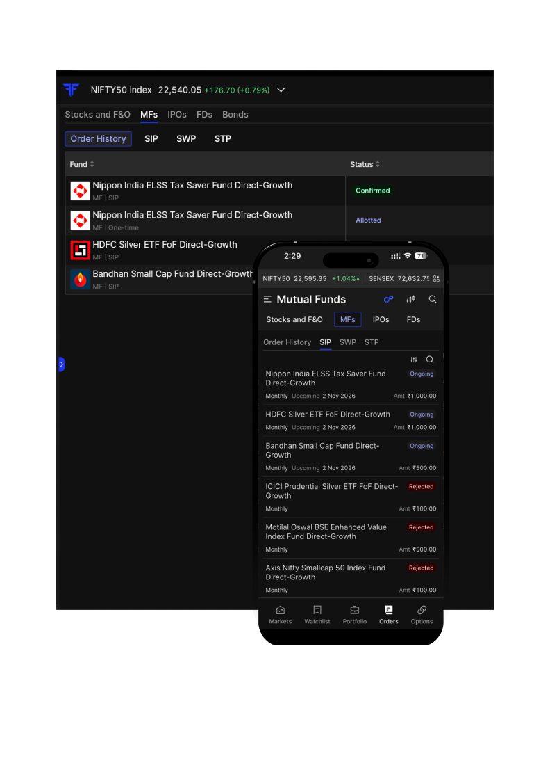Click Nippon India logo in Allotted row
550x779 pixels.
pos(81,220)
